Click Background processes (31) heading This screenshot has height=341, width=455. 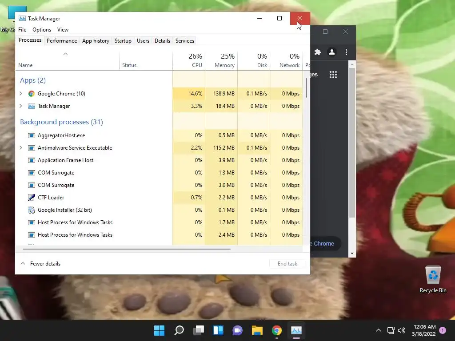(61, 122)
